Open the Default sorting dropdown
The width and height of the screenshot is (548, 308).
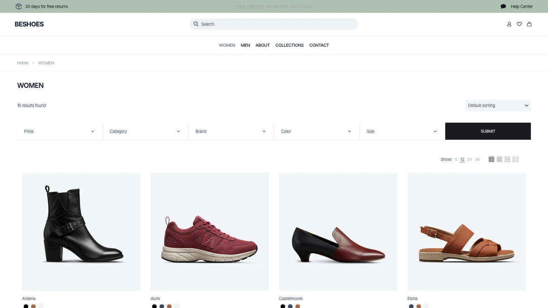[x=498, y=105]
